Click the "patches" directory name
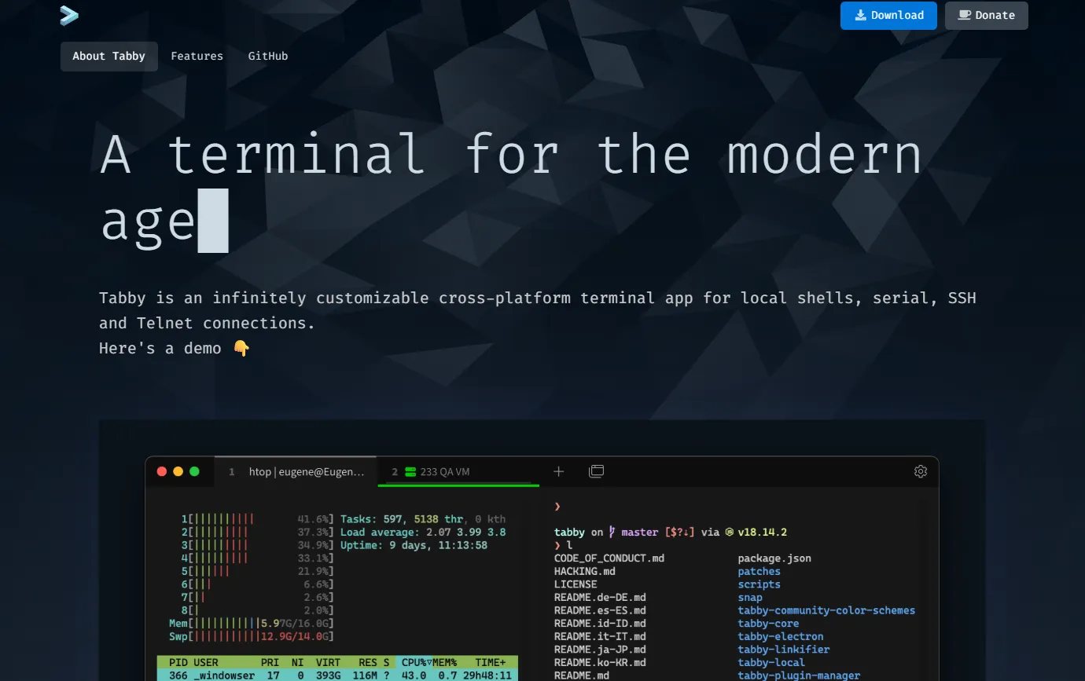Image resolution: width=1085 pixels, height=681 pixels. (x=759, y=572)
